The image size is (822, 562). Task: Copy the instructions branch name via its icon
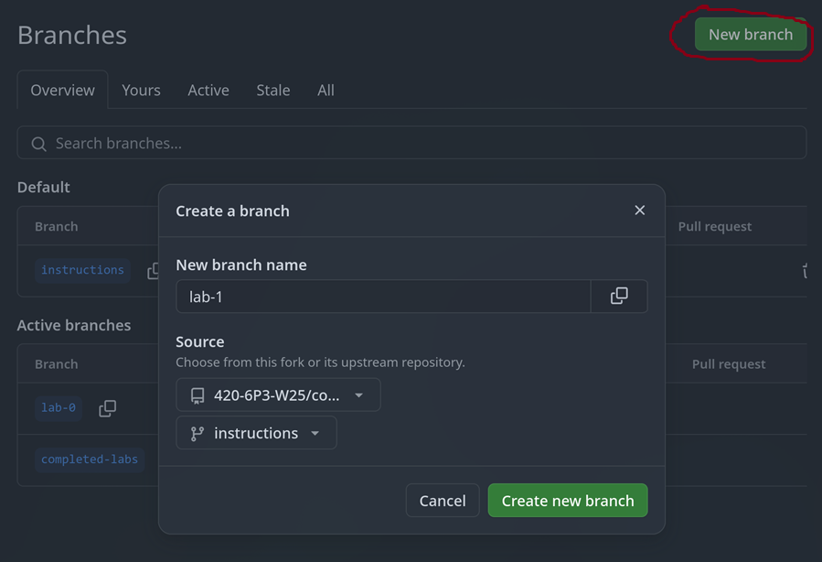(x=153, y=271)
